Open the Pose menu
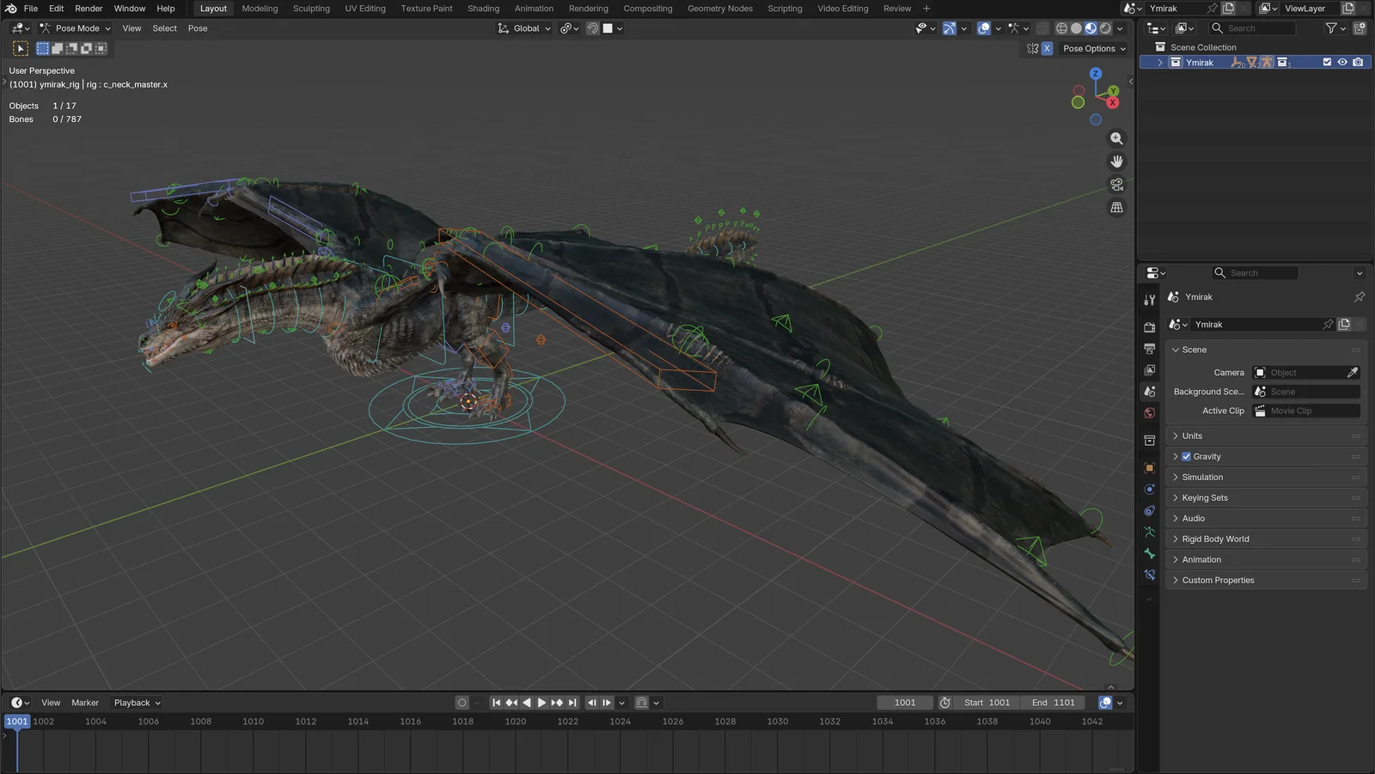 [198, 28]
